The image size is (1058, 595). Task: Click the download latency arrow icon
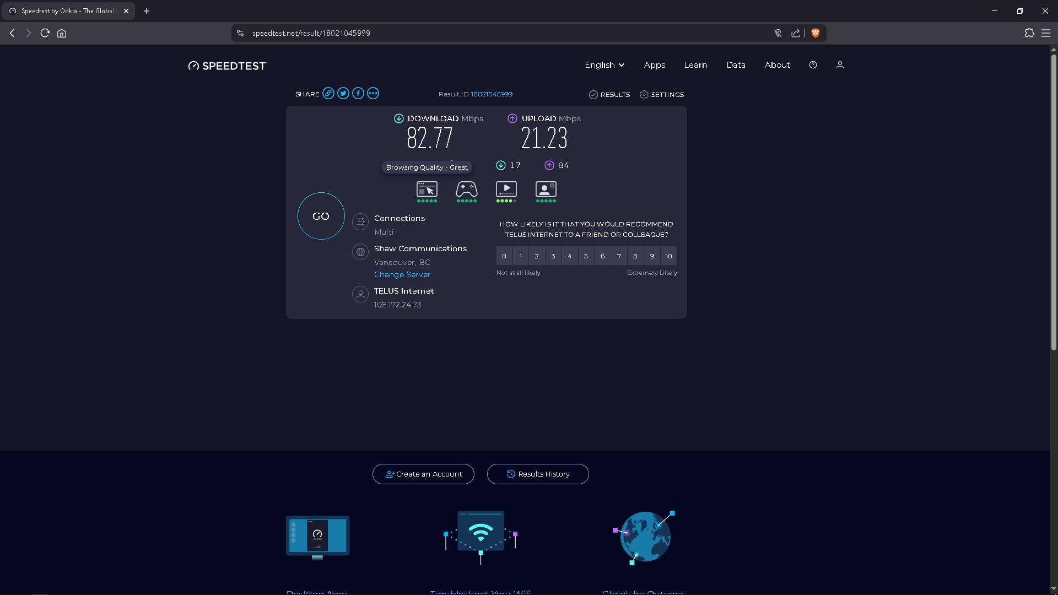click(x=501, y=165)
